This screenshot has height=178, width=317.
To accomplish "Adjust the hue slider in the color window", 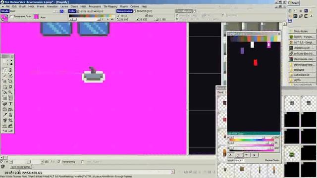I will [x=251, y=137].
